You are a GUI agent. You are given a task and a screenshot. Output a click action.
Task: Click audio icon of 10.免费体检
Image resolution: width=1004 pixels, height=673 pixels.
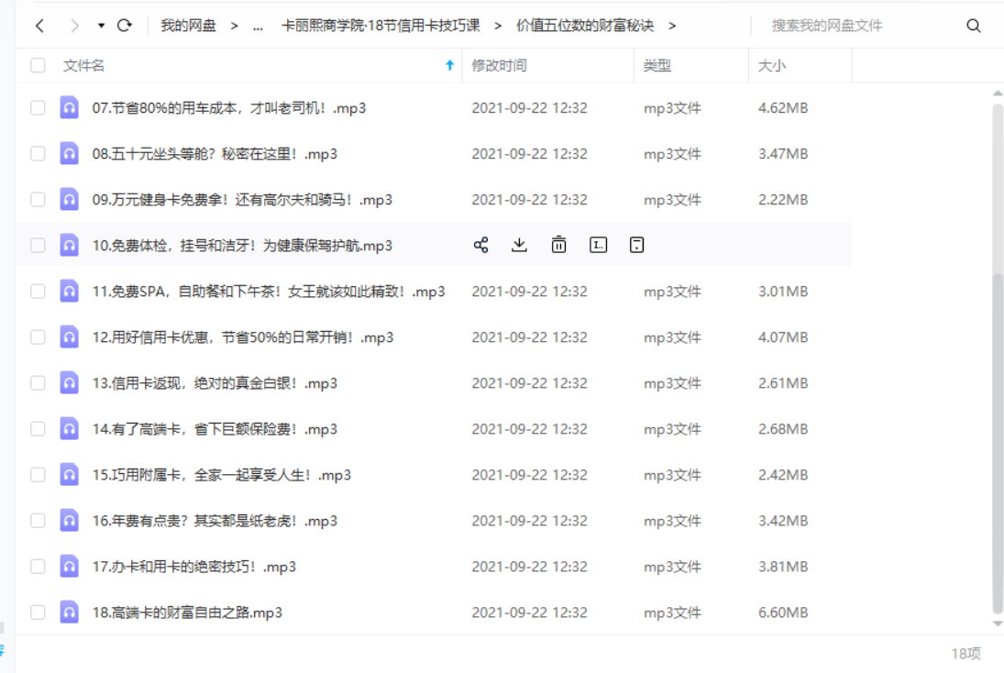tap(69, 245)
